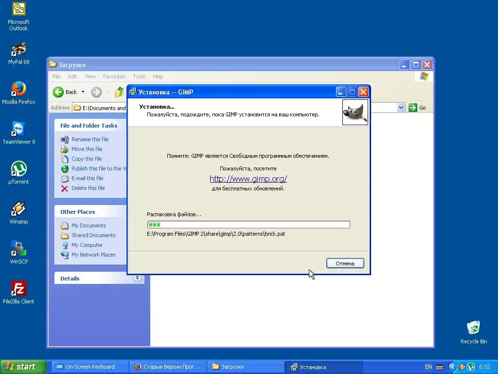Click the GIMP Wilber mascot image in installer

(355, 112)
